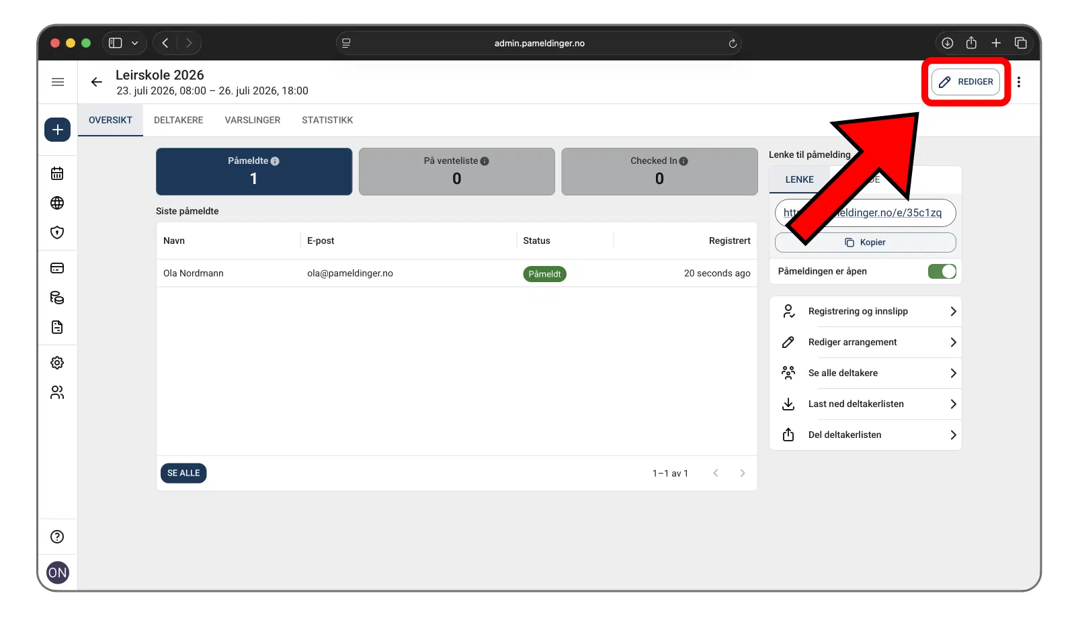Open the hamburger navigation menu
The height and width of the screenshot is (622, 1078).
[58, 82]
